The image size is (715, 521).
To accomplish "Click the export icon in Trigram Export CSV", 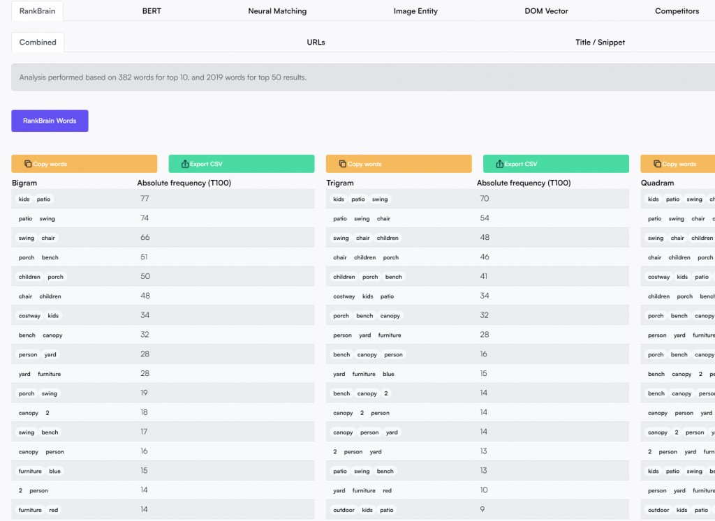I will pos(499,164).
